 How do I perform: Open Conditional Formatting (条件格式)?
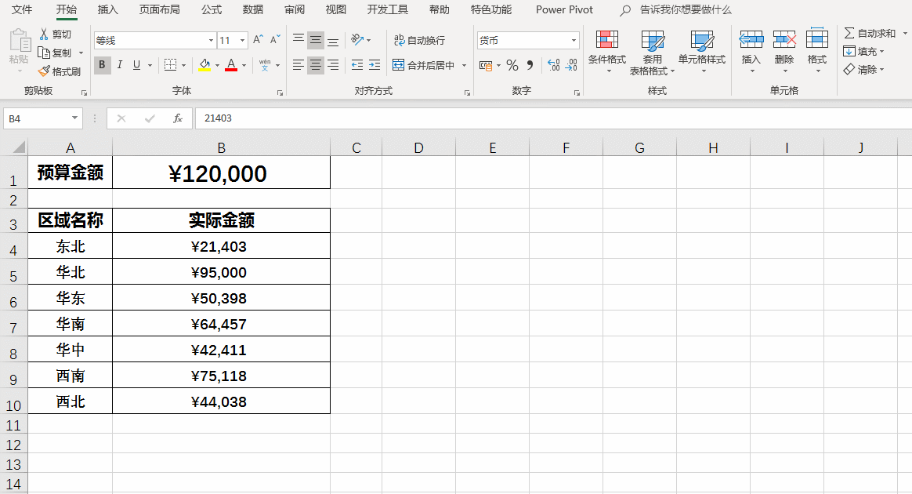tap(606, 51)
